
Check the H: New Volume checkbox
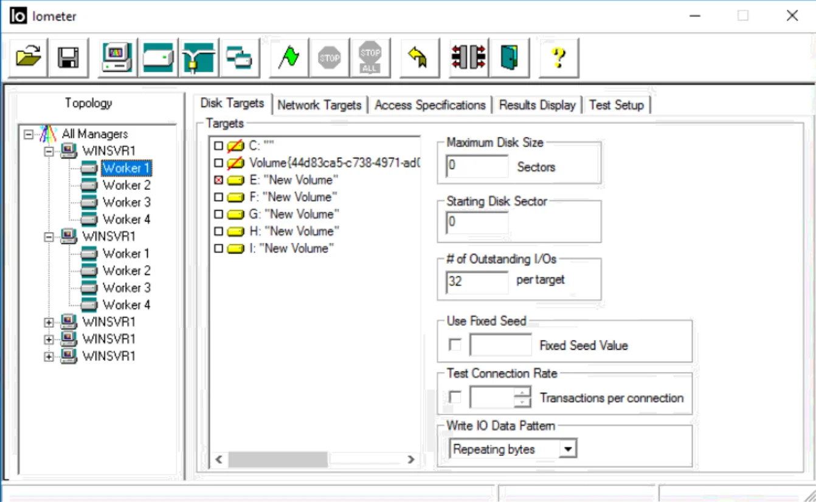218,231
